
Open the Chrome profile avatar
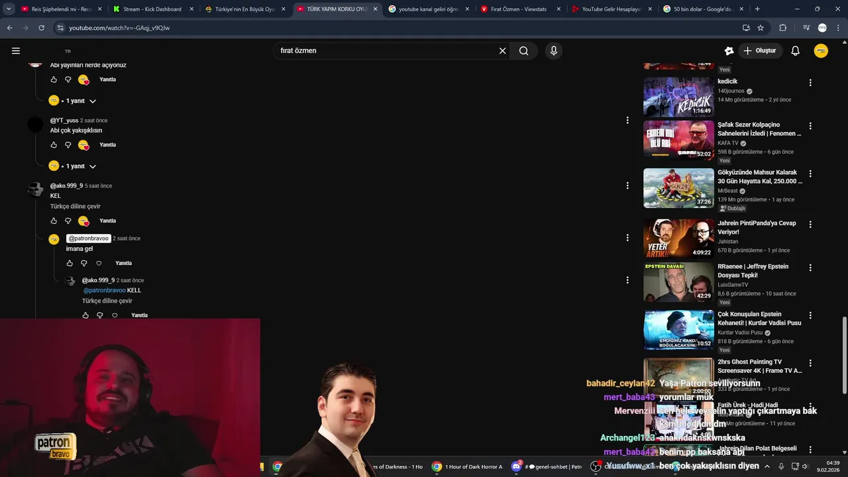tap(822, 28)
